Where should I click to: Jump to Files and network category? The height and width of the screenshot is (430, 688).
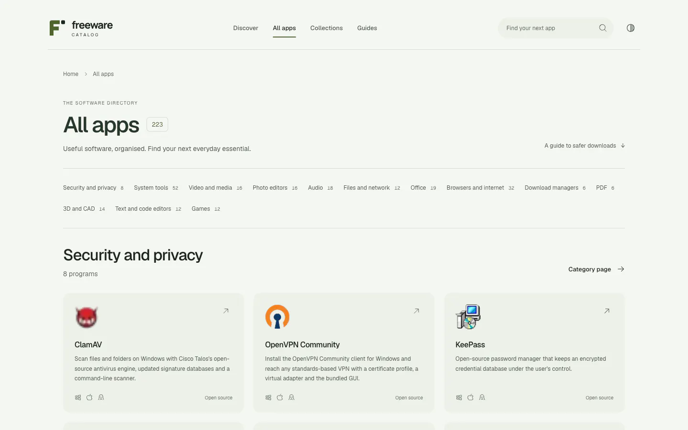point(372,188)
